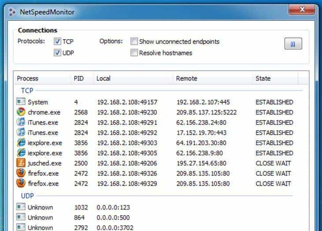Image resolution: width=322 pixels, height=231 pixels.
Task: Click Firefox icon for port 49326 row
Action: point(21,173)
